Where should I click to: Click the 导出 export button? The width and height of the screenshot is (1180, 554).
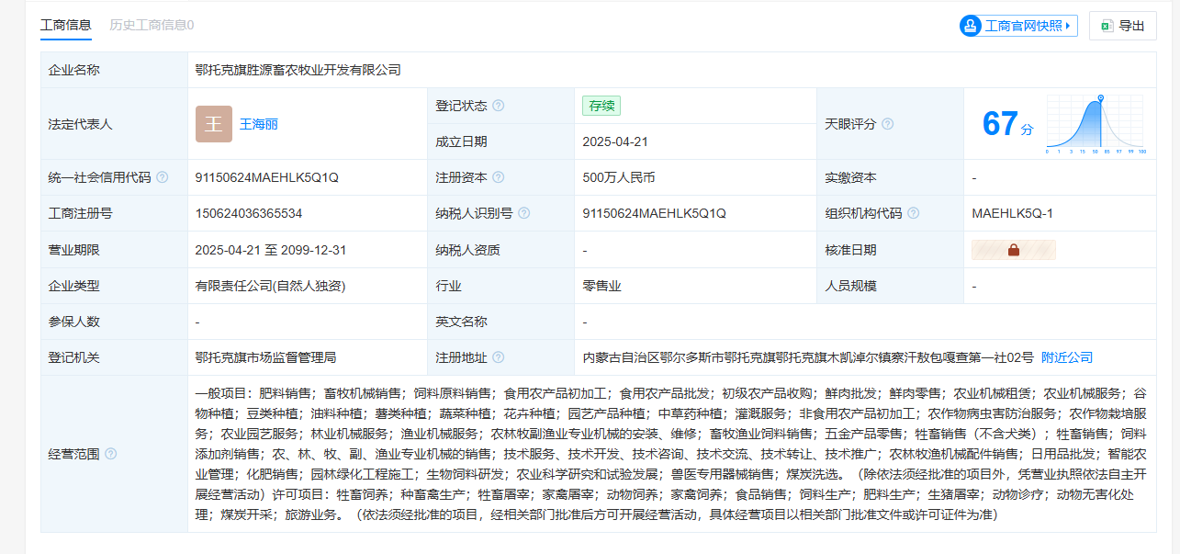coord(1122,26)
